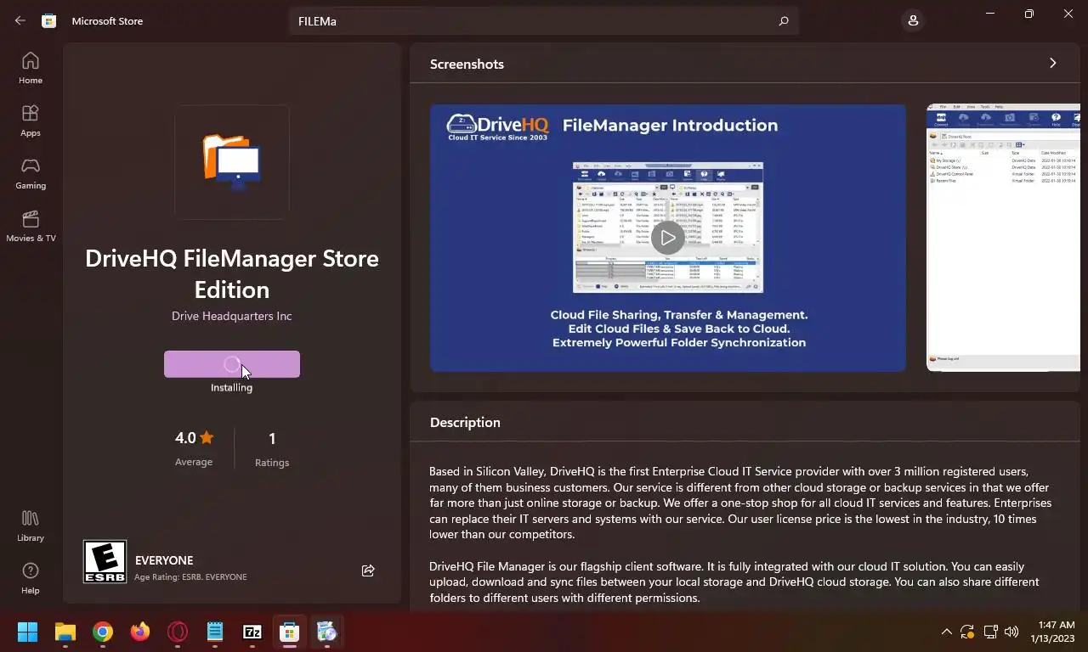Click the search magnifier icon
Viewport: 1088px width, 652px height.
point(784,21)
